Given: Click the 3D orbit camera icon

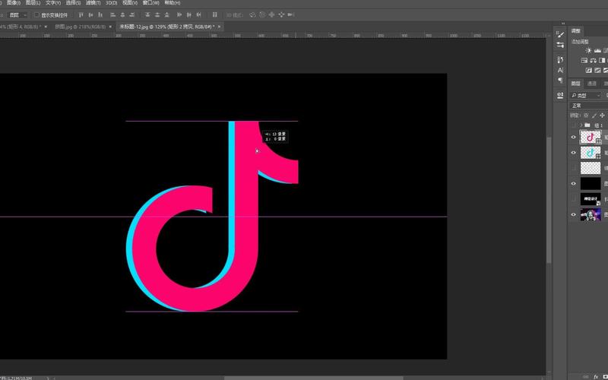Looking at the screenshot, I should pos(252,14).
